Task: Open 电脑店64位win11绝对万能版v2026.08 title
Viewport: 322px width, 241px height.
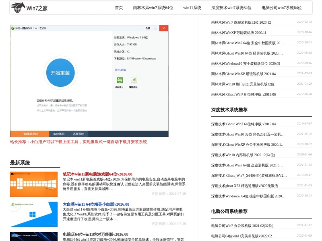Action: (95, 235)
